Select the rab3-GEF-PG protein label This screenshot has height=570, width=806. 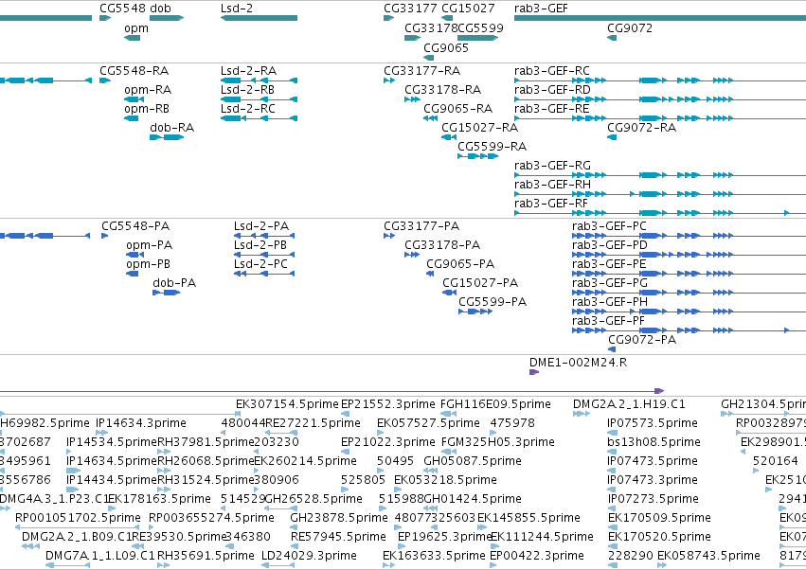tap(610, 283)
